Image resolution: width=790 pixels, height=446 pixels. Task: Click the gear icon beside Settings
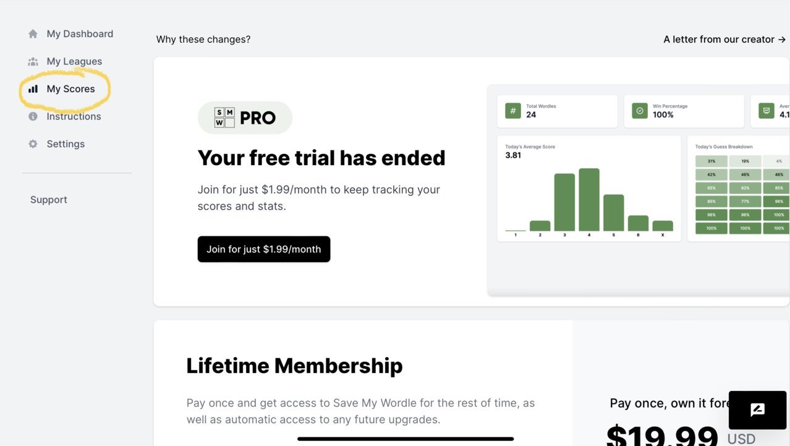tap(33, 144)
